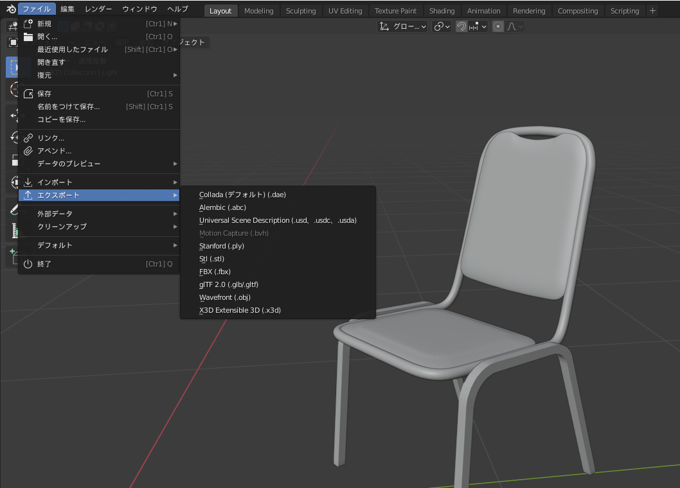
Task: Choose 開く... to open a file
Action: point(99,37)
